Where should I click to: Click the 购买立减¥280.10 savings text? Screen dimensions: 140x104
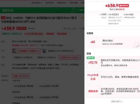pyautogui.click(x=117, y=9)
